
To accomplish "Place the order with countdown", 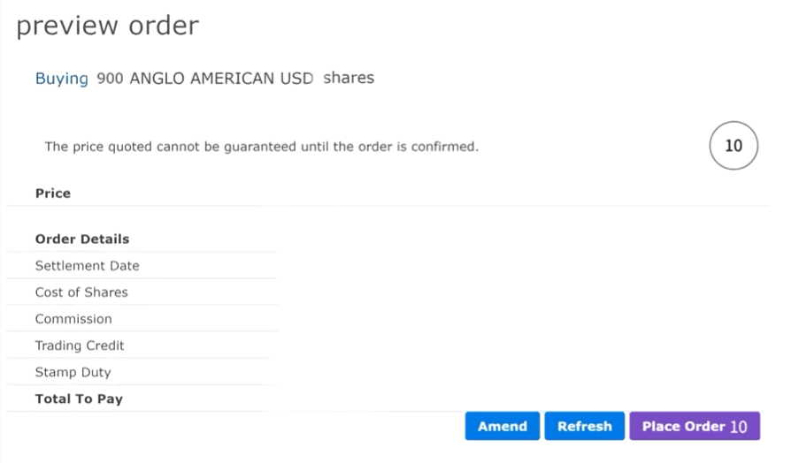I will (x=695, y=426).
